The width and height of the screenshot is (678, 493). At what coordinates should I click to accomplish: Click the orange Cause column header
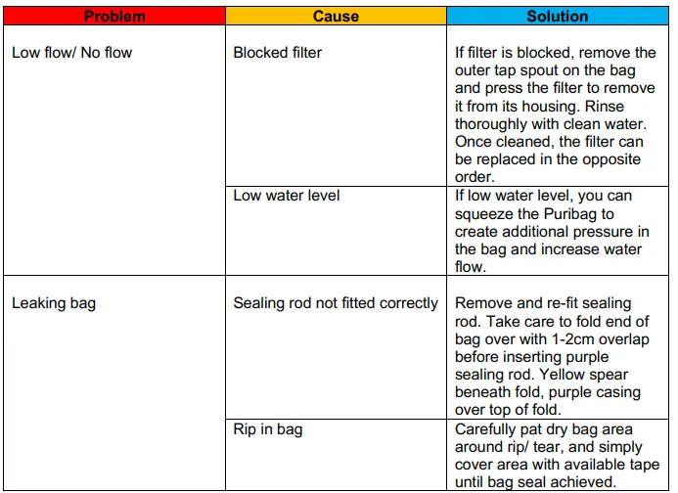336,17
